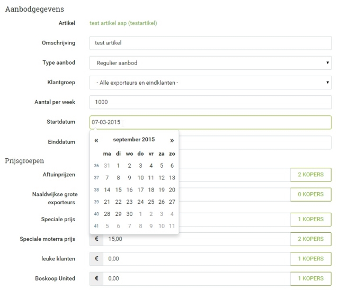Open the Type aanbod dropdown
This screenshot has width=339, height=290.
tap(210, 63)
